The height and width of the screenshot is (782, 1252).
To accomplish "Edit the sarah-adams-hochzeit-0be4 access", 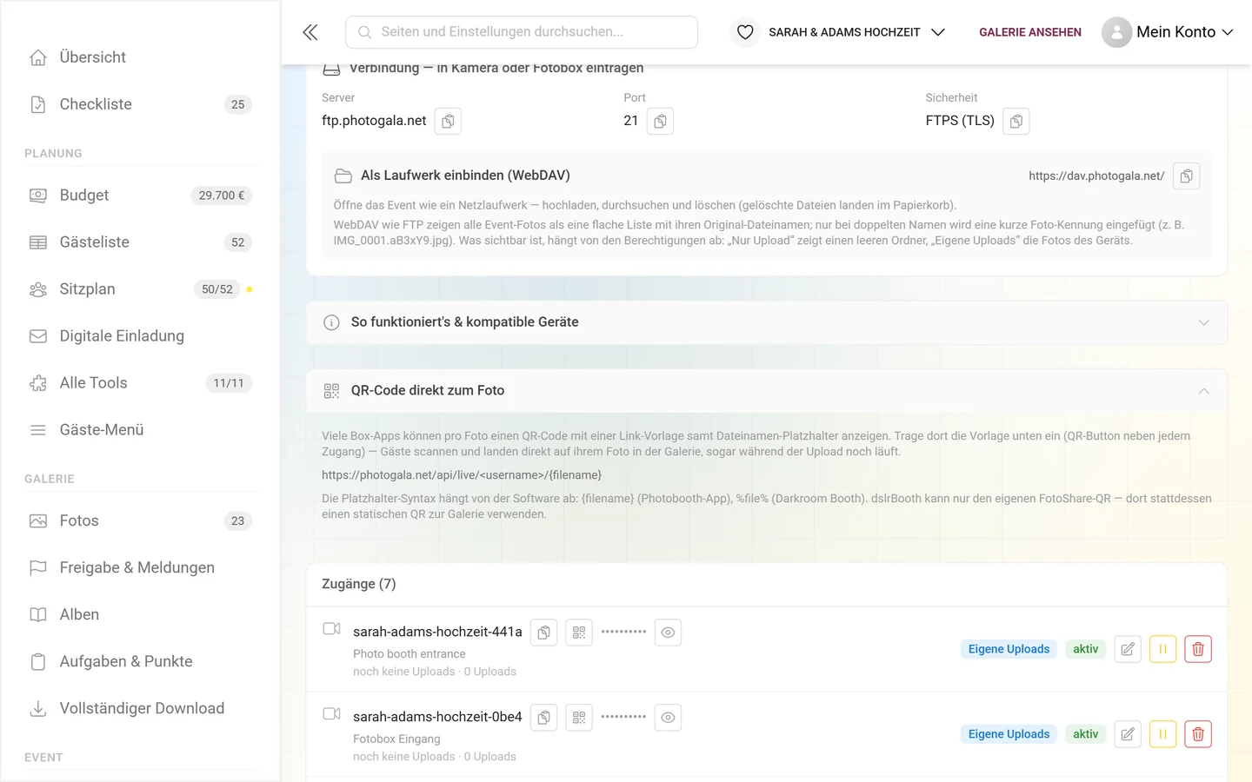I will (x=1128, y=734).
